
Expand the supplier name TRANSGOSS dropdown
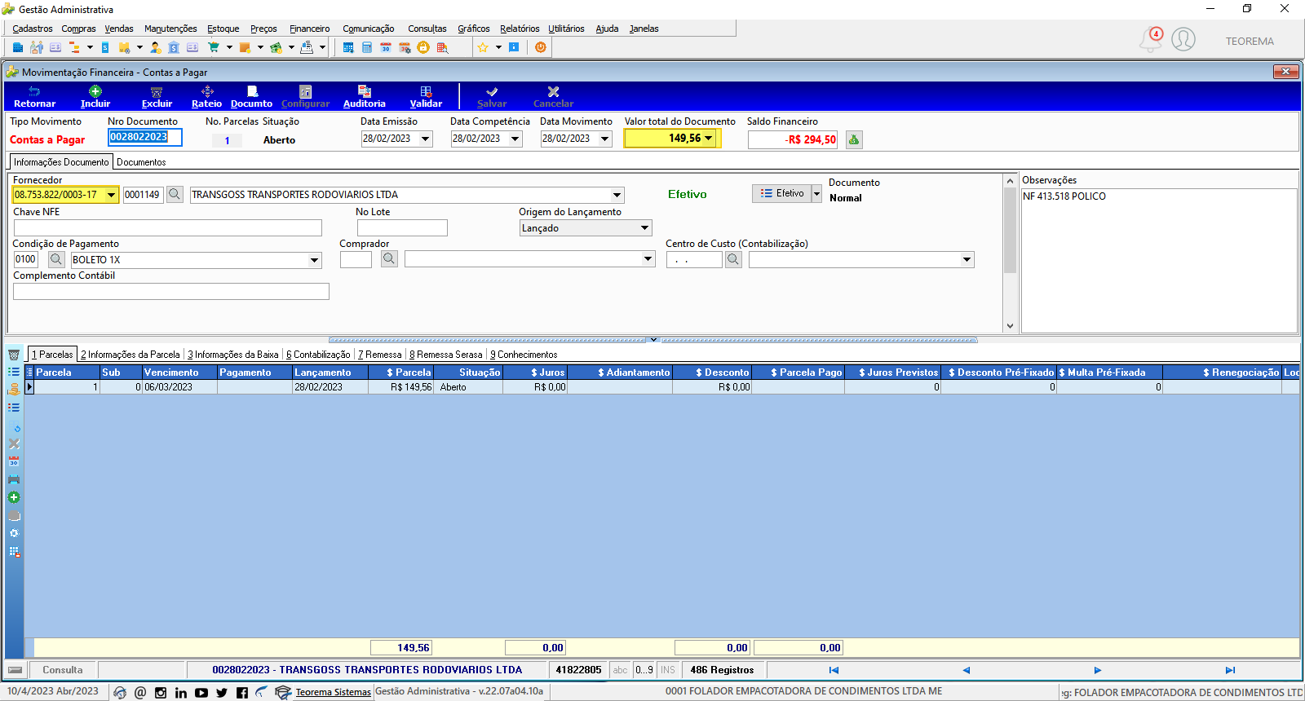point(617,195)
